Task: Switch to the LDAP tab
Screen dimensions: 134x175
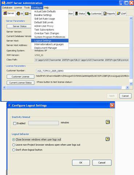Action: (x=121, y=13)
